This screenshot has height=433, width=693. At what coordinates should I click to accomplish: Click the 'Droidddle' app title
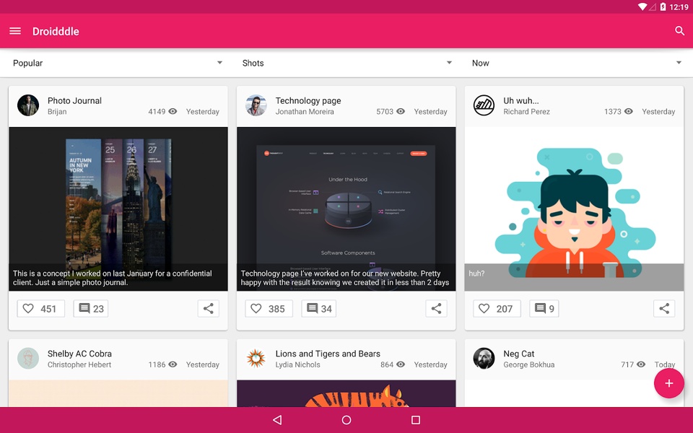click(x=56, y=31)
